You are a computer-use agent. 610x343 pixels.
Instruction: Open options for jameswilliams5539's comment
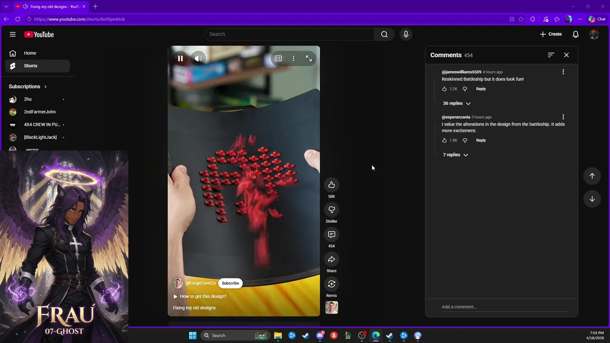[x=563, y=72]
